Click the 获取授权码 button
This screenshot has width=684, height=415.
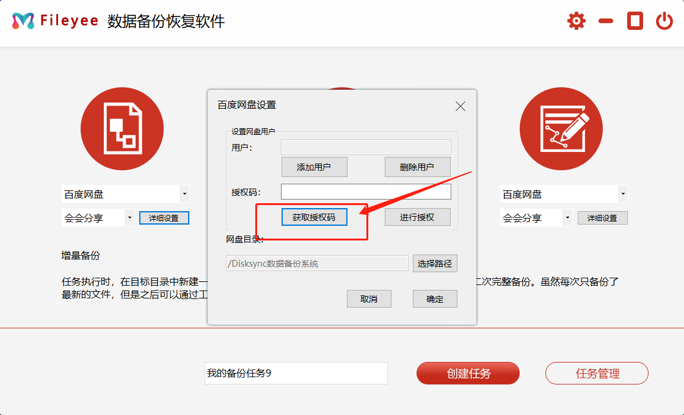314,217
